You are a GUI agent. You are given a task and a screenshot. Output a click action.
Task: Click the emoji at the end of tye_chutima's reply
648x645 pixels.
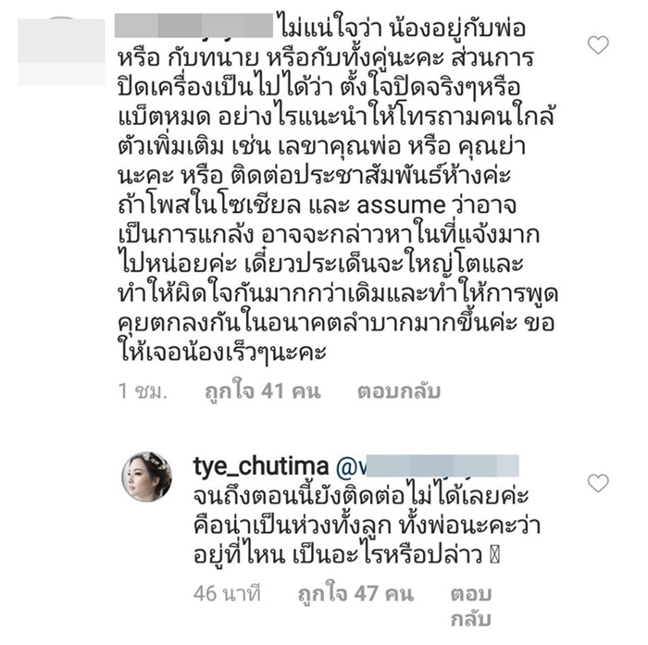[x=494, y=555]
